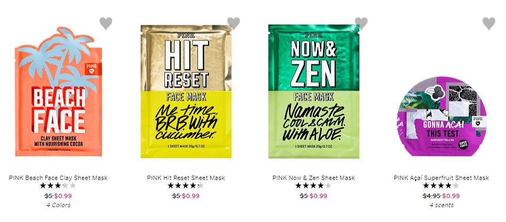
Task: Add Now & Zen mask to favorites
Action: (x=361, y=23)
